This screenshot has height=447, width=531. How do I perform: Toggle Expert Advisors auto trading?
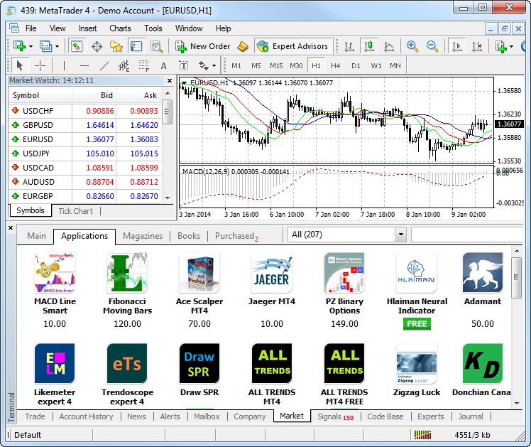coord(292,46)
